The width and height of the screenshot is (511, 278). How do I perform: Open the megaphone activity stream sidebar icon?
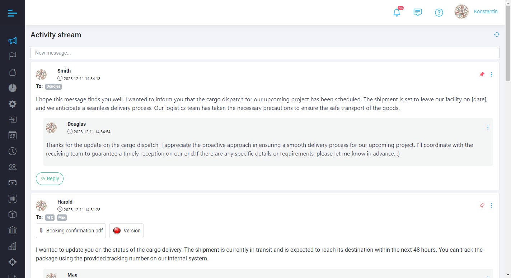13,41
